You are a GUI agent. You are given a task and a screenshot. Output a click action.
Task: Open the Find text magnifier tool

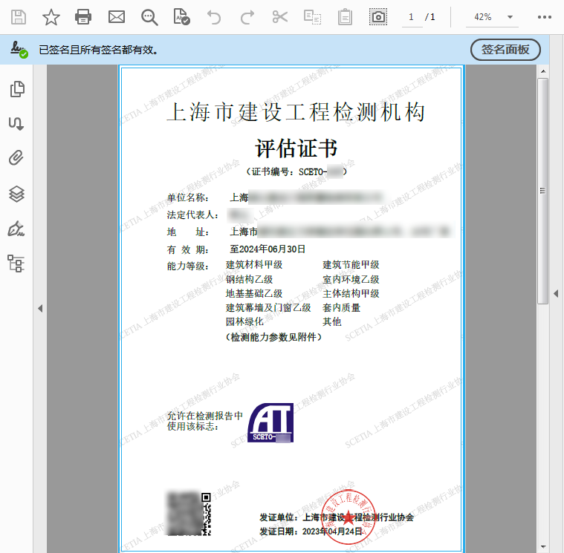[x=149, y=16]
